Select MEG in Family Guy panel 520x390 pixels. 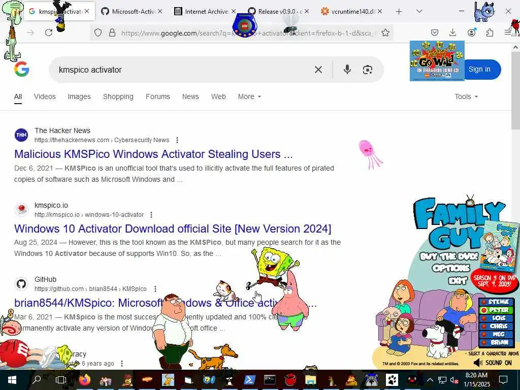point(497,334)
